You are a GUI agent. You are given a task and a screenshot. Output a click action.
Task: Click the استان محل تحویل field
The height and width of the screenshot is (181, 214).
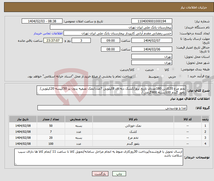click(x=152, y=57)
